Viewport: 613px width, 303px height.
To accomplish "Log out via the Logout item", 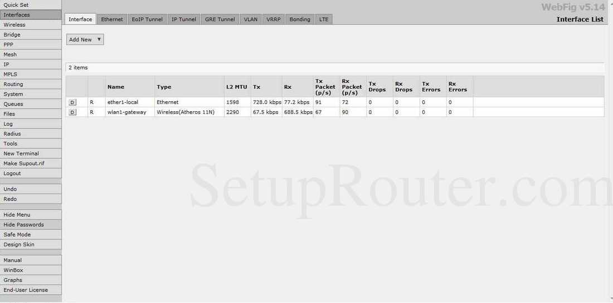I will pyautogui.click(x=31, y=173).
